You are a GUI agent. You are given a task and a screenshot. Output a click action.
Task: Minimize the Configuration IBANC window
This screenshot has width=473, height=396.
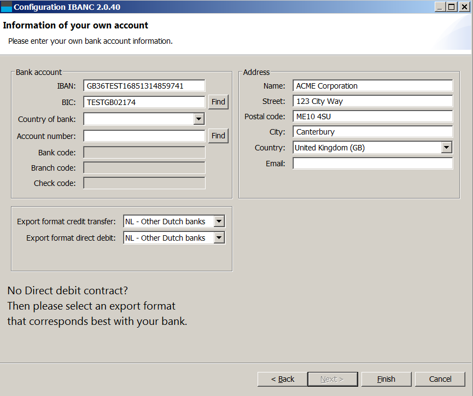(440, 7)
